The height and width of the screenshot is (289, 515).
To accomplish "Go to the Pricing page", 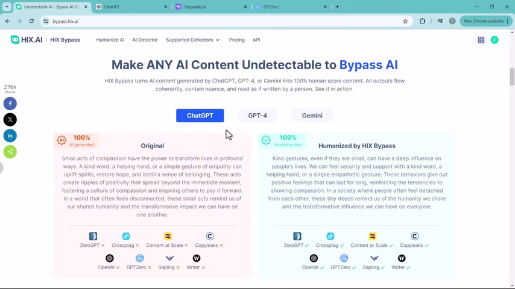I will click(237, 40).
